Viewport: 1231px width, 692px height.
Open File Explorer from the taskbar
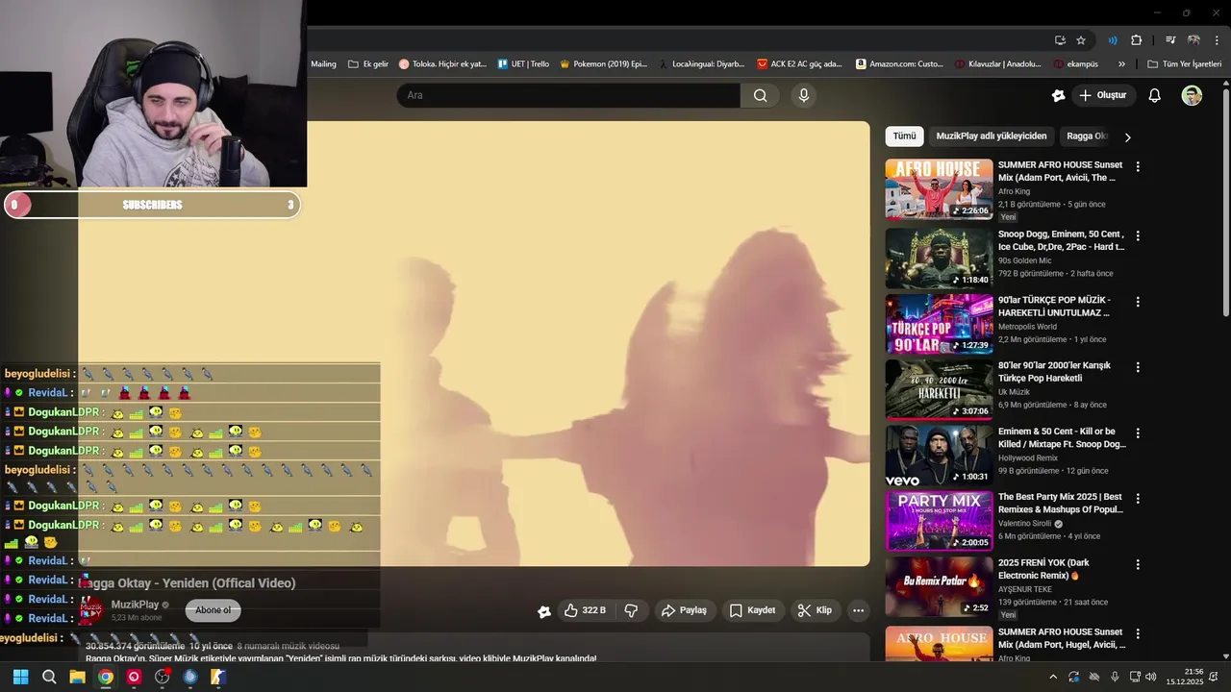(77, 677)
